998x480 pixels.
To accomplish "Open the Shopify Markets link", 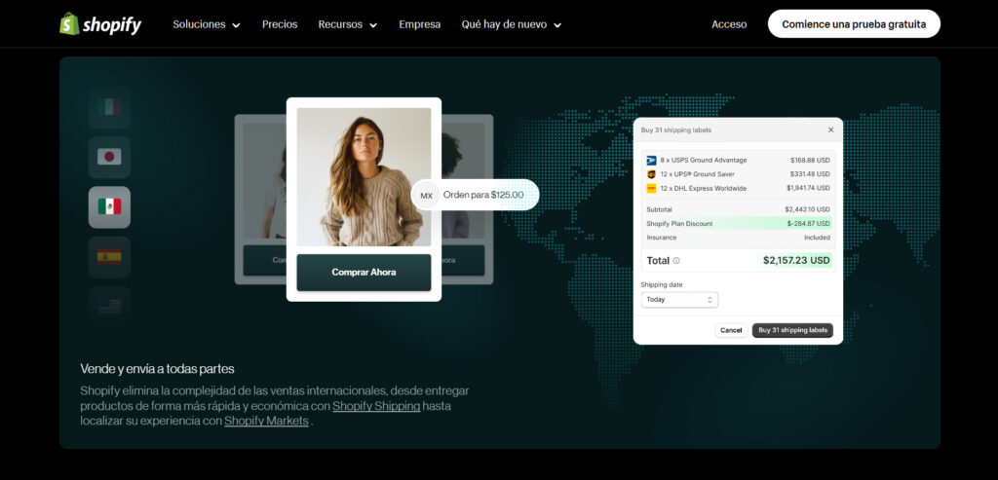I will [266, 422].
